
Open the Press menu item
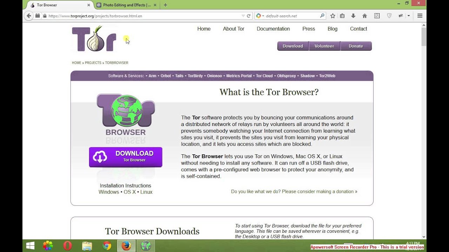pyautogui.click(x=309, y=29)
